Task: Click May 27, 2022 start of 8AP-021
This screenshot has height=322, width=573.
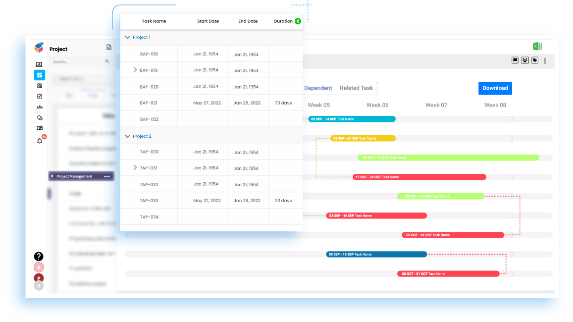Action: point(207,103)
